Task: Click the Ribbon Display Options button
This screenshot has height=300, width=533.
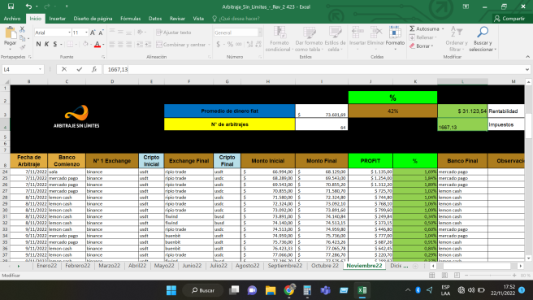Action: pos(466,7)
